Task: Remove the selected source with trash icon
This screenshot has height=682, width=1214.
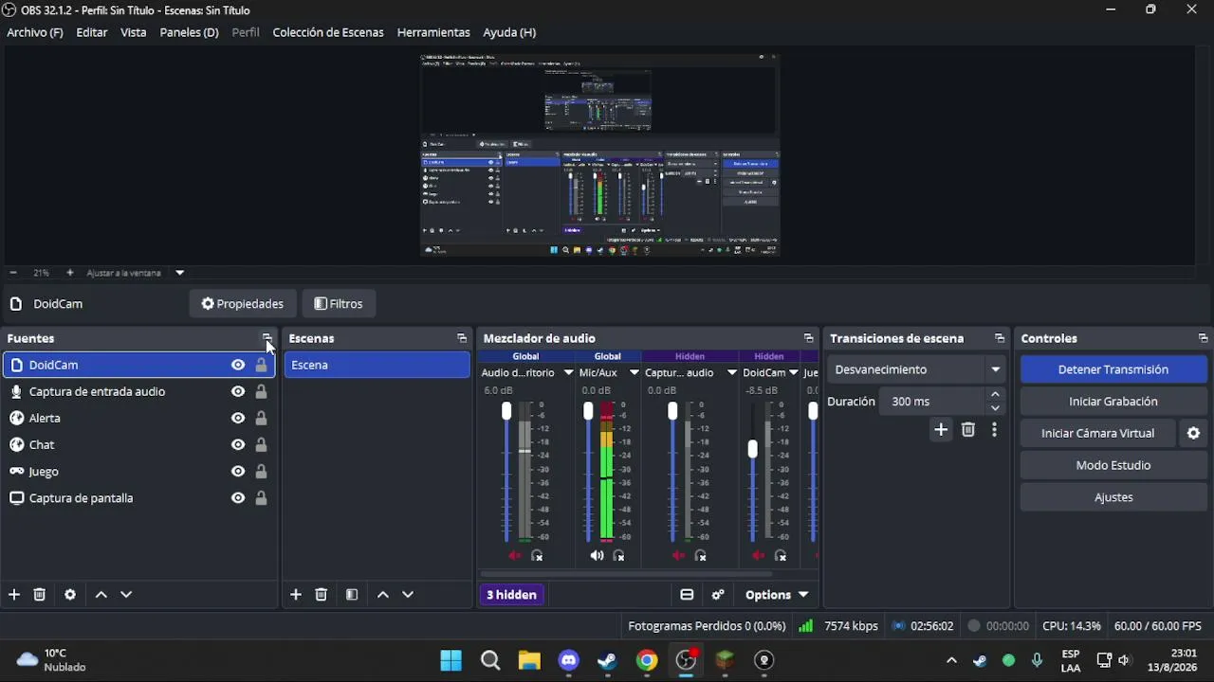Action: (x=40, y=595)
